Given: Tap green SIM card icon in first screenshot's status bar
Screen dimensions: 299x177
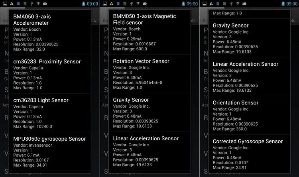Looking at the screenshot, I should [x=25, y=4].
